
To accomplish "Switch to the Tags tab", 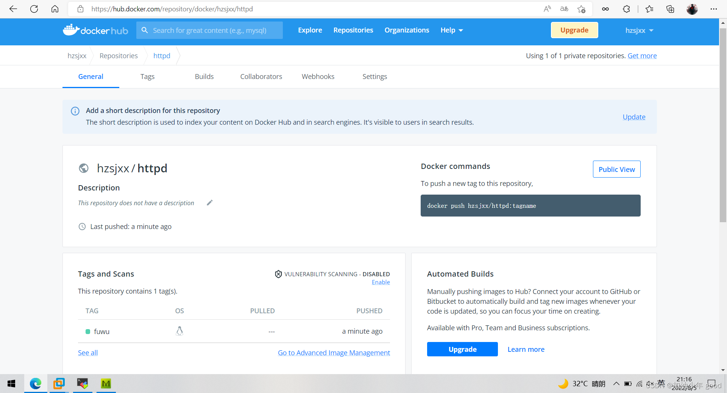I will 147,76.
